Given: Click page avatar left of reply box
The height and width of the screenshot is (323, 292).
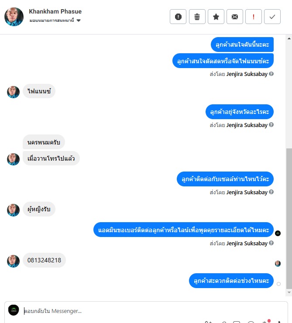Looking at the screenshot, I should point(14,310).
